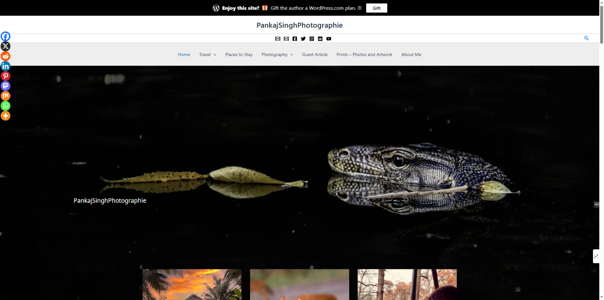Click the help question mark beside plan text
Viewport: 604px width, 300px height.
tap(359, 8)
